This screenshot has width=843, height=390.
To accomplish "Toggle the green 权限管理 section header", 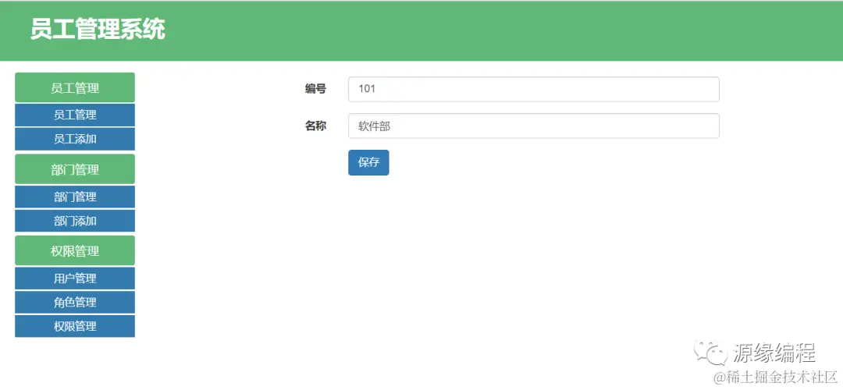I will (x=75, y=251).
